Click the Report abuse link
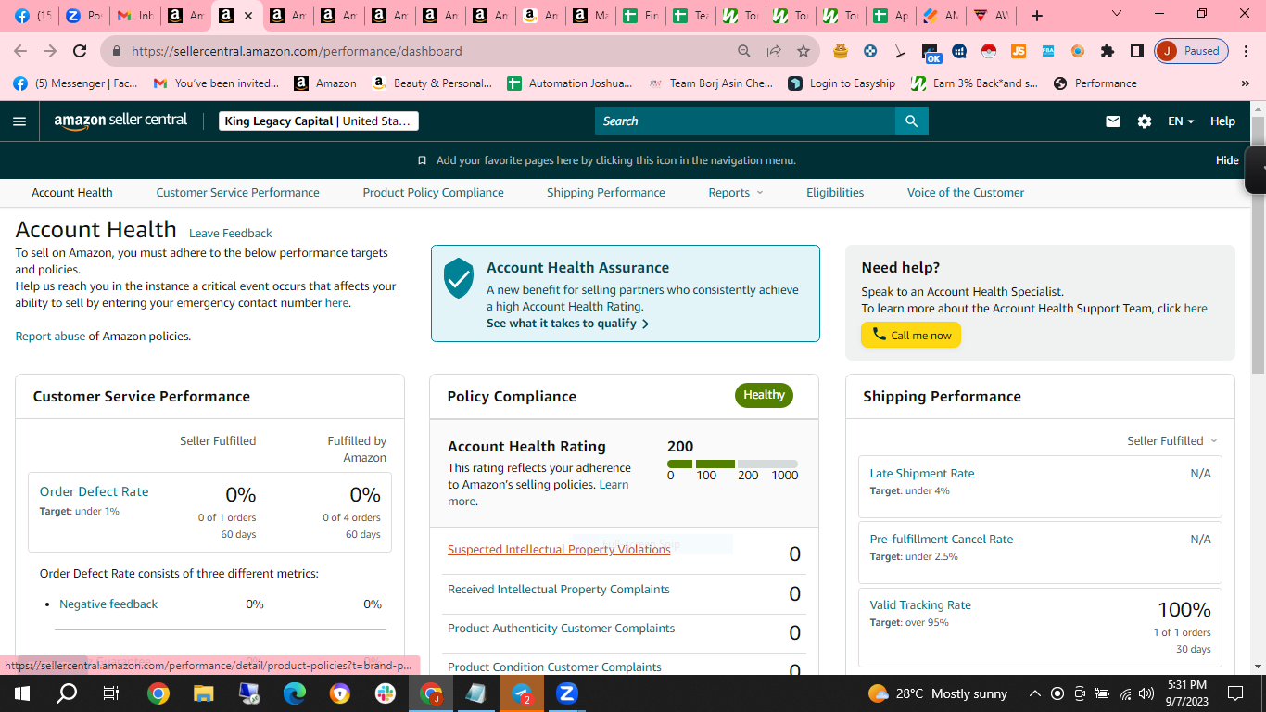Screen dimensions: 1266x712 tap(50, 337)
